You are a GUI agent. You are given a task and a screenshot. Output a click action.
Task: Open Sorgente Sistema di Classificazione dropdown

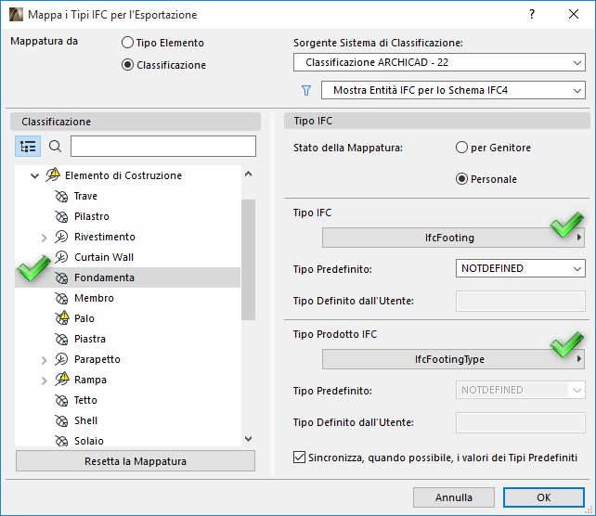[439, 63]
